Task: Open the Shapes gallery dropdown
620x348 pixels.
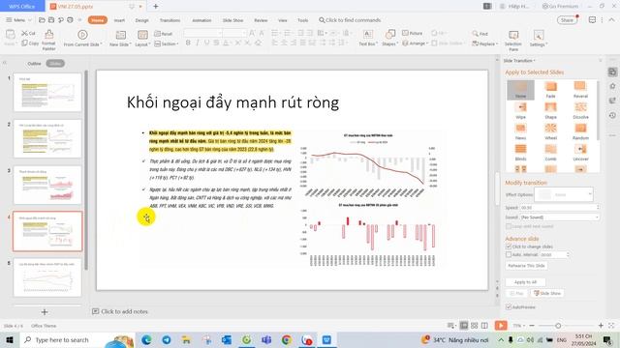Action: click(389, 39)
